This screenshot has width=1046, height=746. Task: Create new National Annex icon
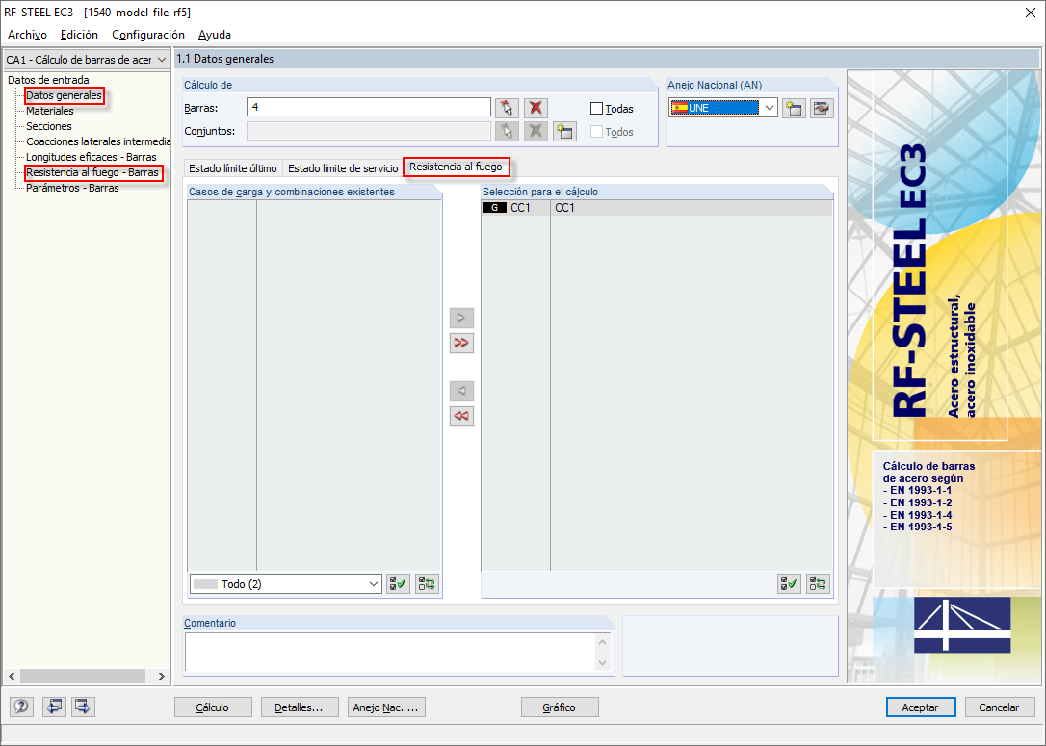pyautogui.click(x=794, y=108)
